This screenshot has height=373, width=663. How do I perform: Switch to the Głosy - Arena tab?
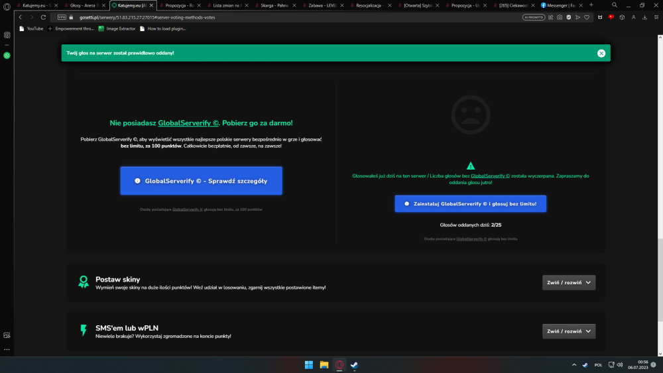click(x=84, y=5)
